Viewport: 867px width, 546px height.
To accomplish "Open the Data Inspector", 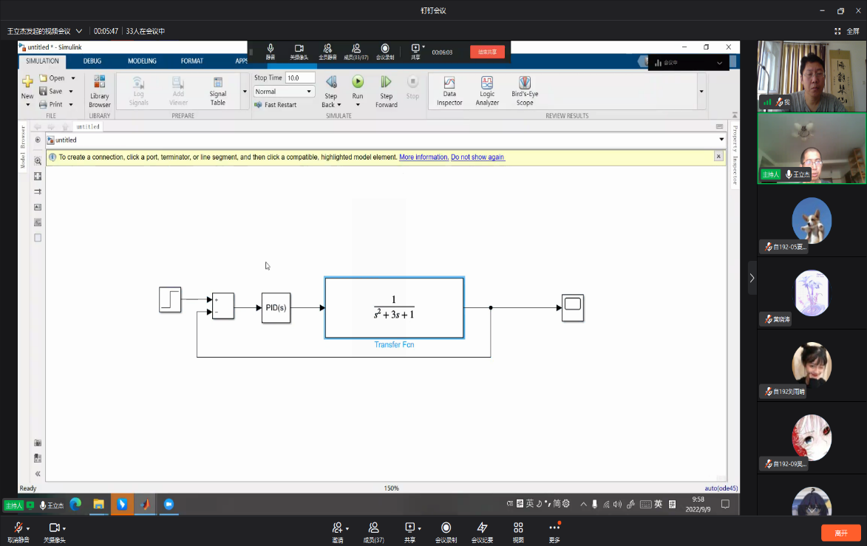I will pos(449,90).
